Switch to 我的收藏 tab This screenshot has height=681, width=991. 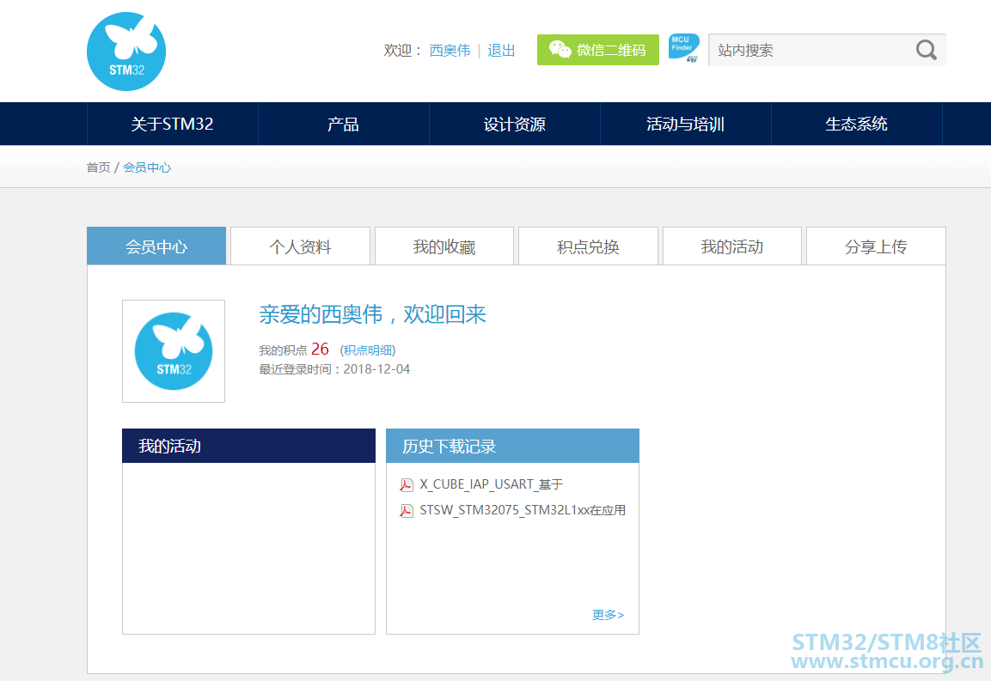point(444,246)
